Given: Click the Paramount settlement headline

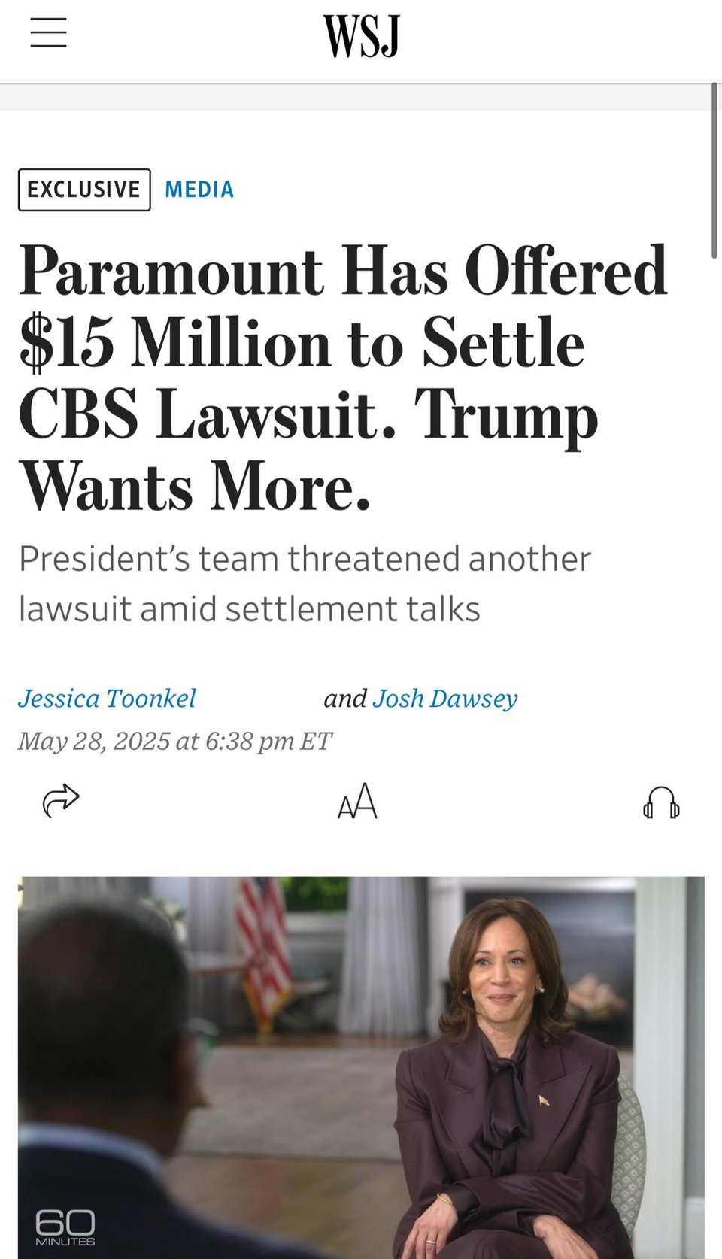Looking at the screenshot, I should coord(343,378).
